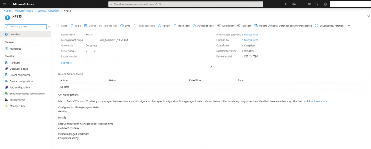Click the Status column header
The height and width of the screenshot is (149, 371).
pyautogui.click(x=112, y=80)
